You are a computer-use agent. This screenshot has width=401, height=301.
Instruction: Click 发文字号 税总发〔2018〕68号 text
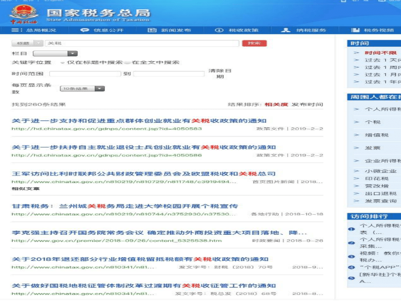point(226,294)
